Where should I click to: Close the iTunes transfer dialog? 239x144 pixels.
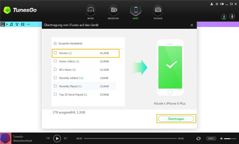click(192, 25)
